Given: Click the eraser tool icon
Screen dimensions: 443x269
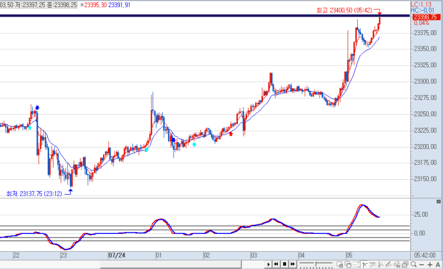Looking at the screenshot, I should click(397, 264).
